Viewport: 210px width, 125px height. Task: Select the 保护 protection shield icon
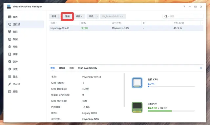click(10, 62)
